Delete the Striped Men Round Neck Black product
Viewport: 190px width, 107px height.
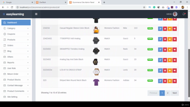pos(165,81)
